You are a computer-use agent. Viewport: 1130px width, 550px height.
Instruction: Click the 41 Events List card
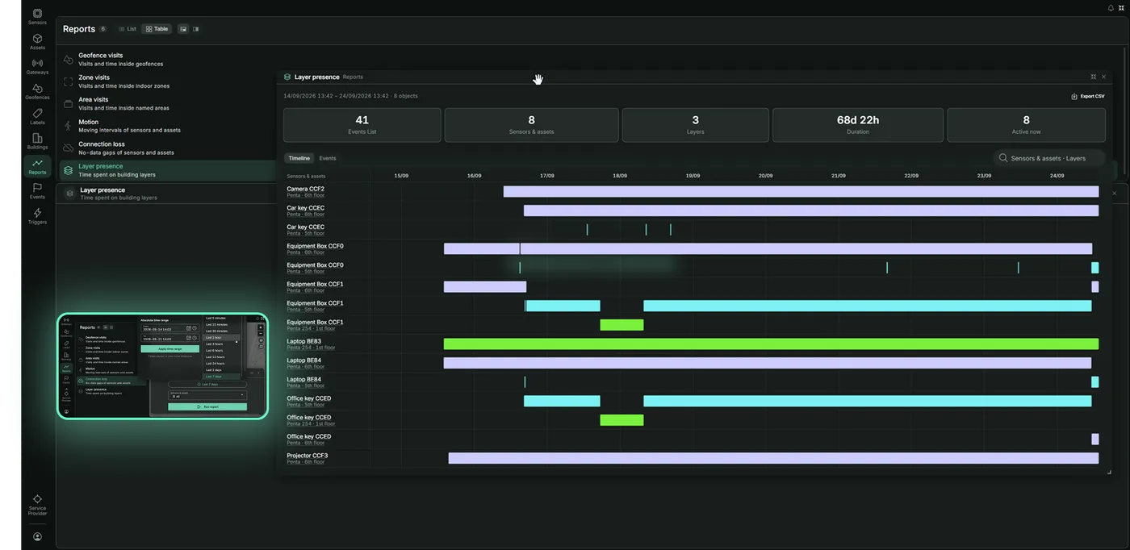(x=362, y=125)
